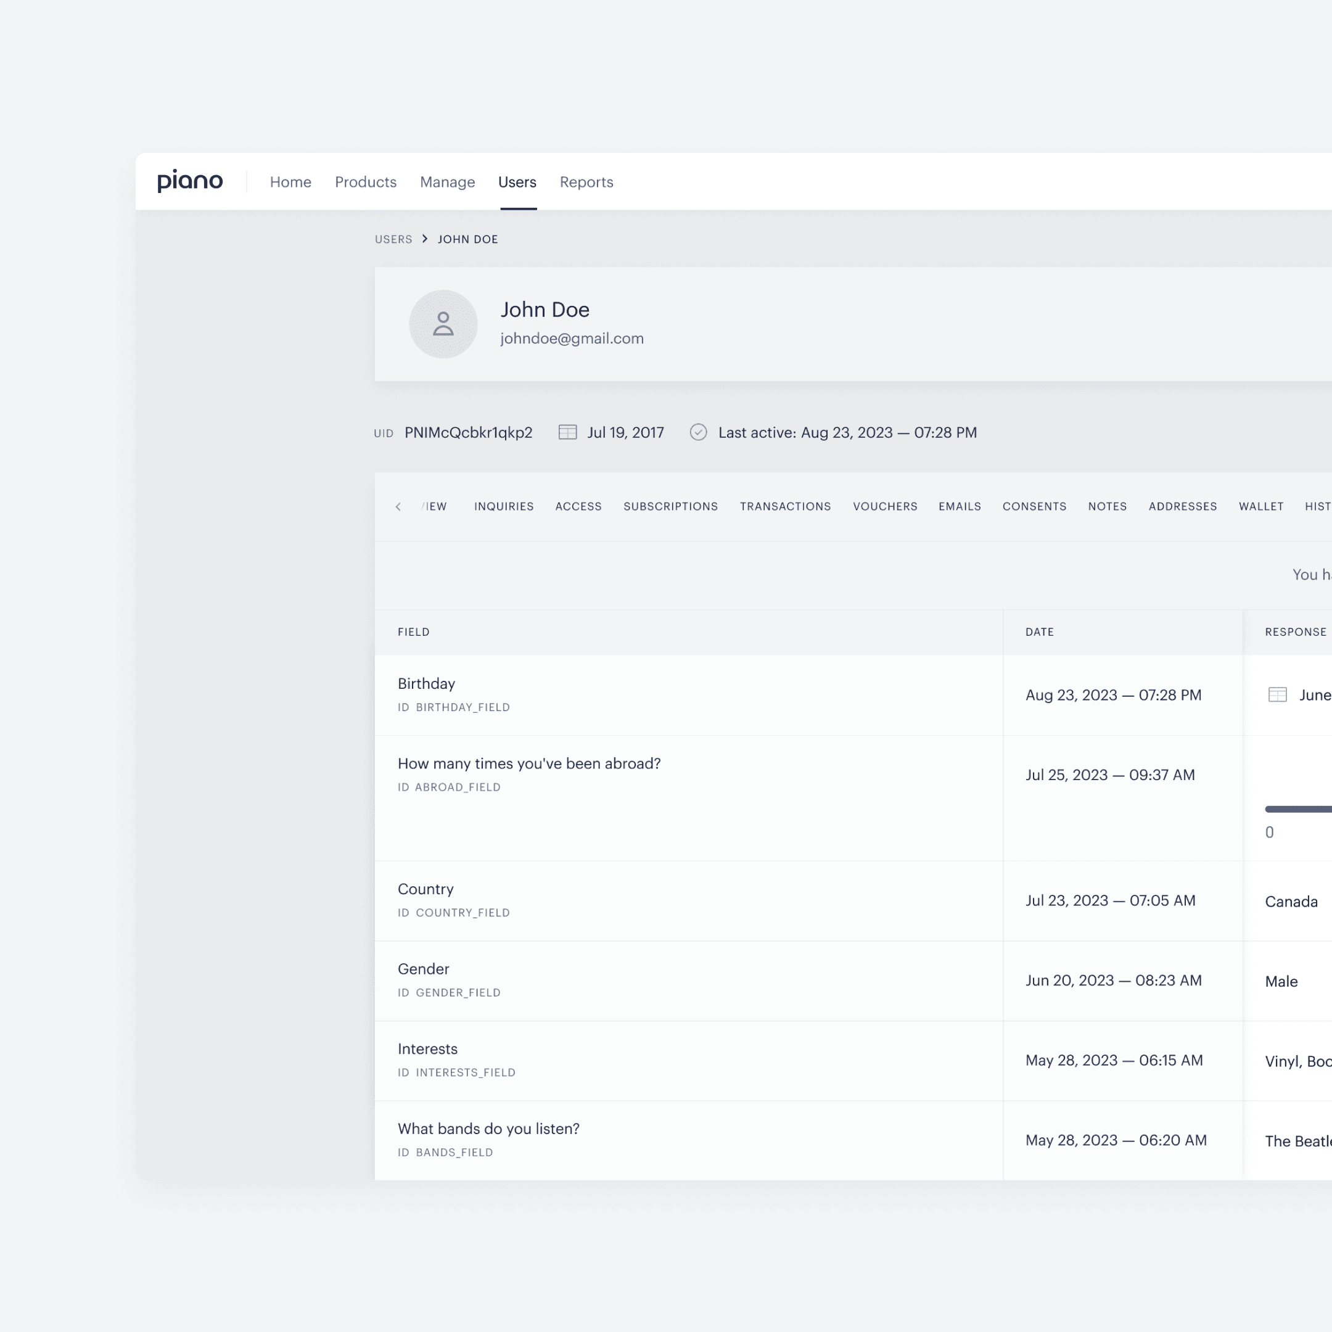Image resolution: width=1332 pixels, height=1332 pixels.
Task: Click the johndoe@gmail.com email address
Action: click(x=572, y=339)
